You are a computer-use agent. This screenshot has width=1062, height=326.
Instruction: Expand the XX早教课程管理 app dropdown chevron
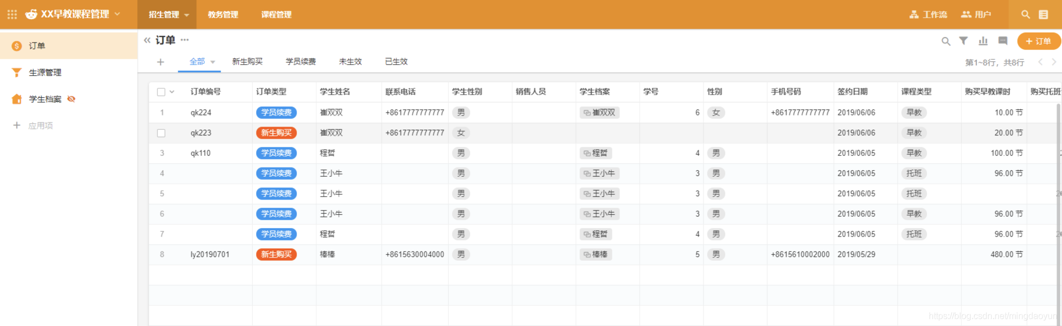(117, 14)
